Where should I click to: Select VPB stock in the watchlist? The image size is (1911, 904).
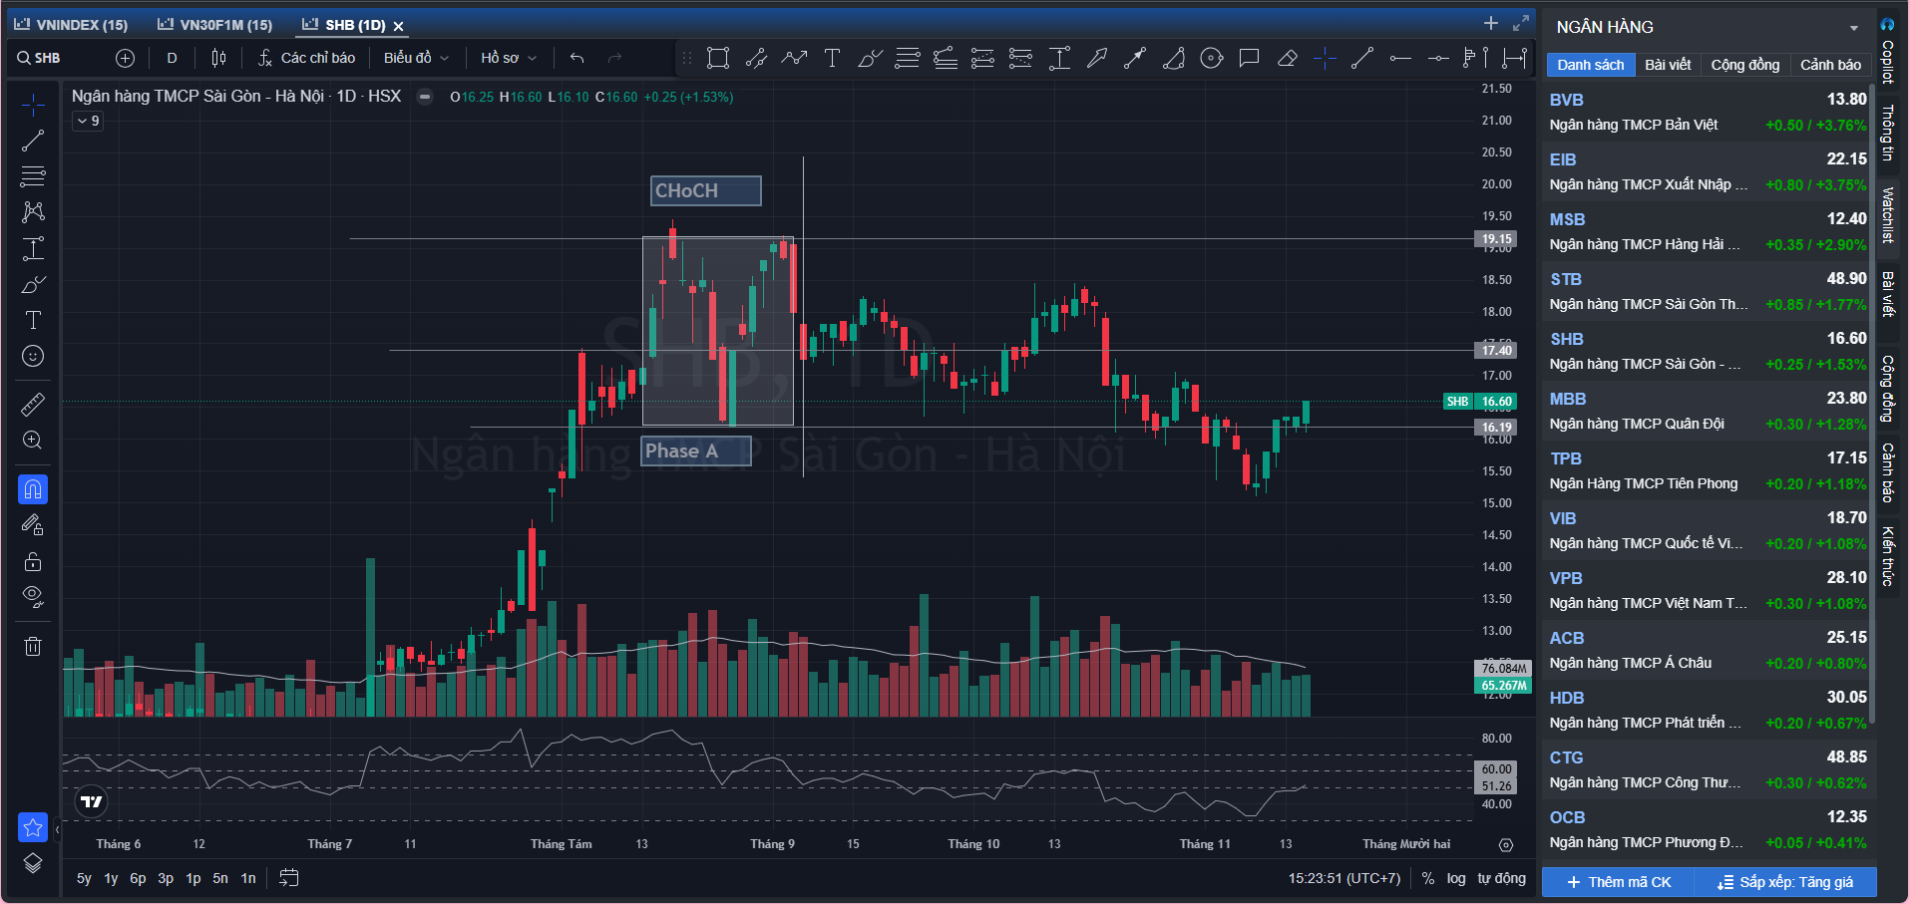[1708, 590]
